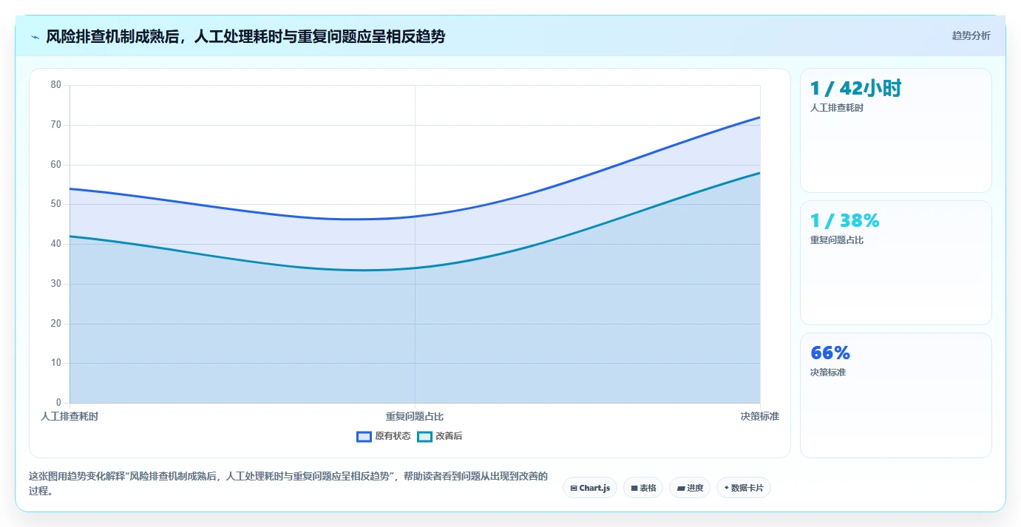Toggle the 原有状态 legend swatch
The width and height of the screenshot is (1021, 527).
coord(364,436)
